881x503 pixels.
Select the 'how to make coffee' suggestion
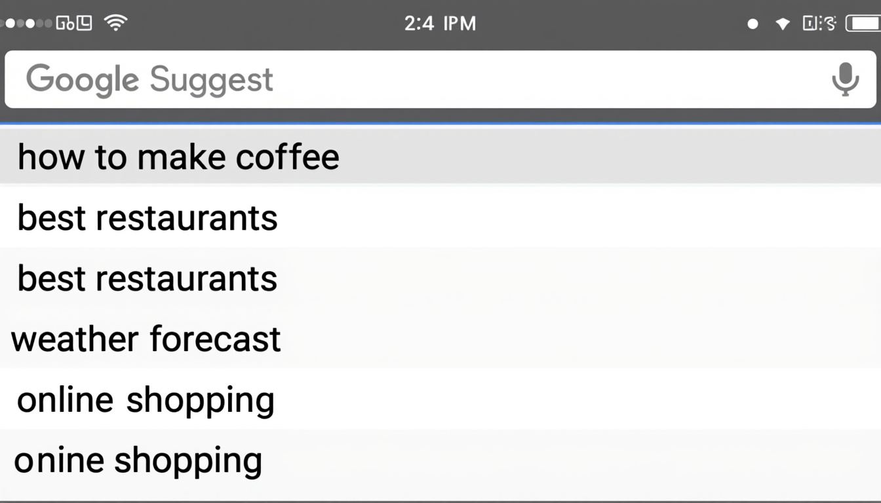pyautogui.click(x=178, y=157)
